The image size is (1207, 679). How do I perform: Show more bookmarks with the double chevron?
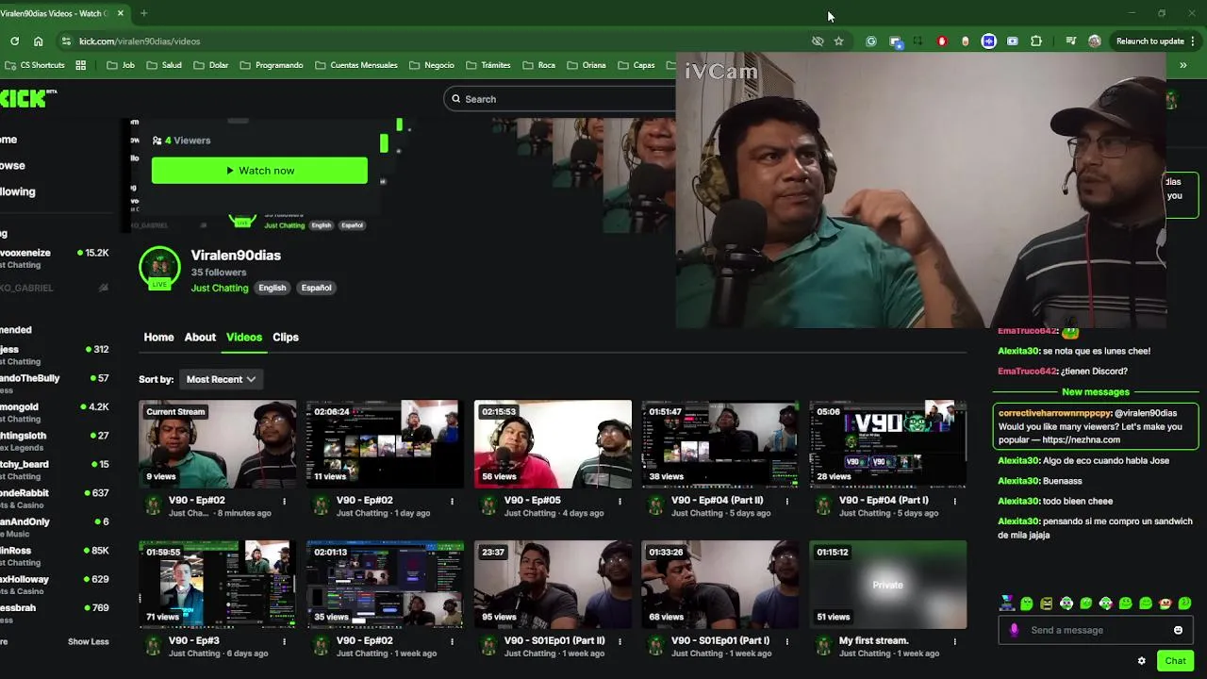1182,65
